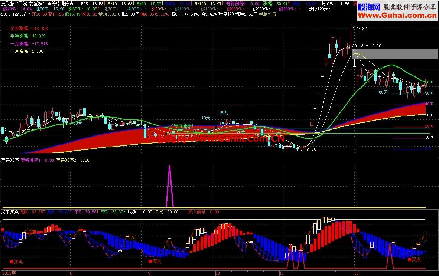Click the 短K: 63.25 value
Image resolution: width=439 pixels, height=276 pixels.
point(32,212)
